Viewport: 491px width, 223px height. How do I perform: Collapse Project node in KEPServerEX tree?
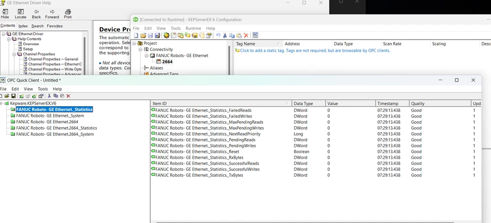pos(135,43)
